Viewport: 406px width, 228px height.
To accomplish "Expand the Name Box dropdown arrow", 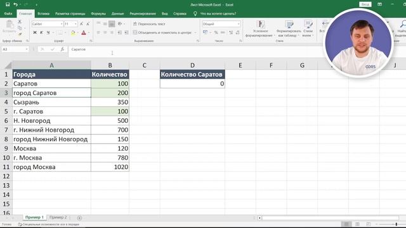I will 27,49.
